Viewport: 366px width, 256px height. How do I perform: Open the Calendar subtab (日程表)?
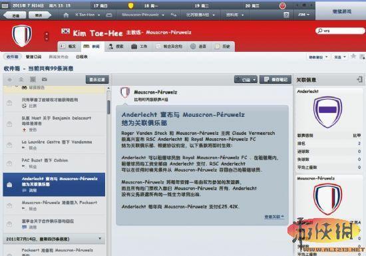82,57
